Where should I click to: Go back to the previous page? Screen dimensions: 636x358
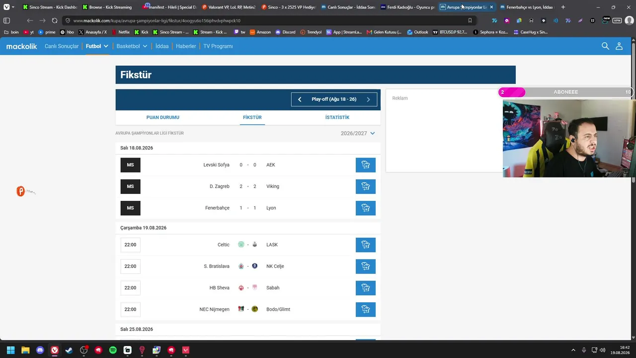coord(30,20)
